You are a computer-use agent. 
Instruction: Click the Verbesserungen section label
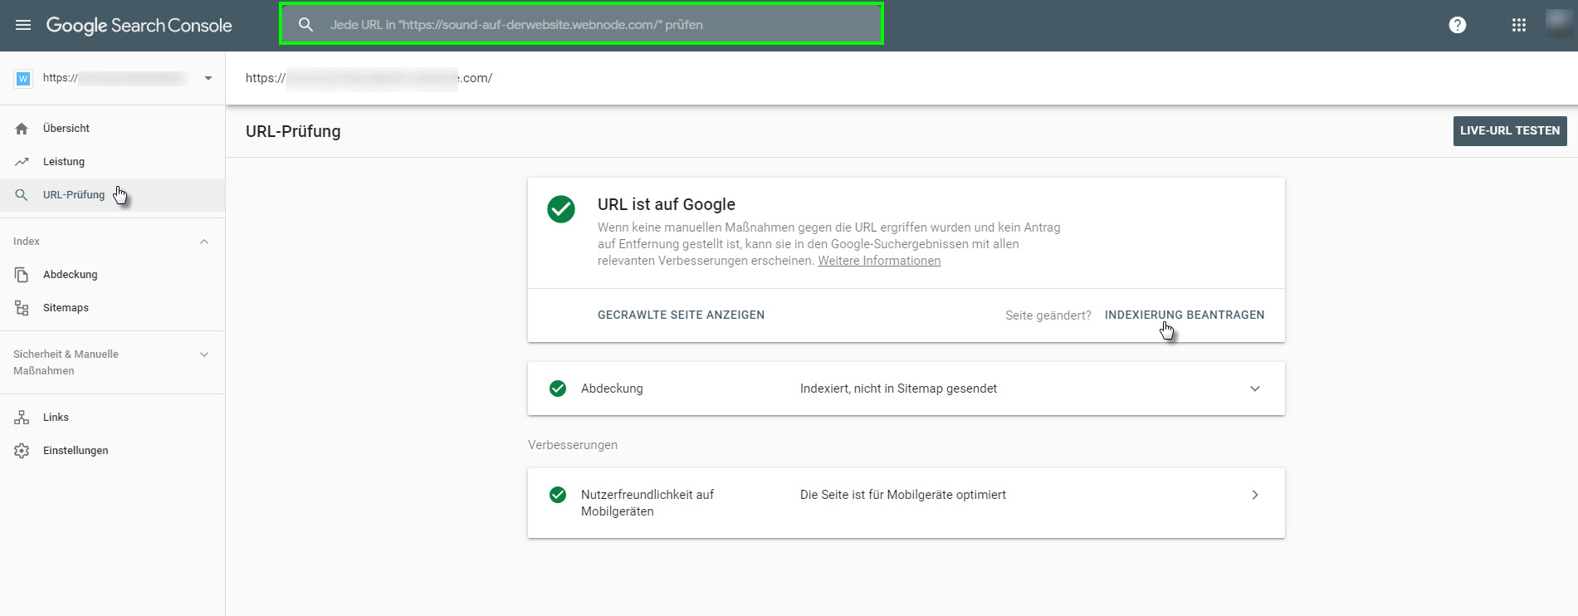(573, 445)
